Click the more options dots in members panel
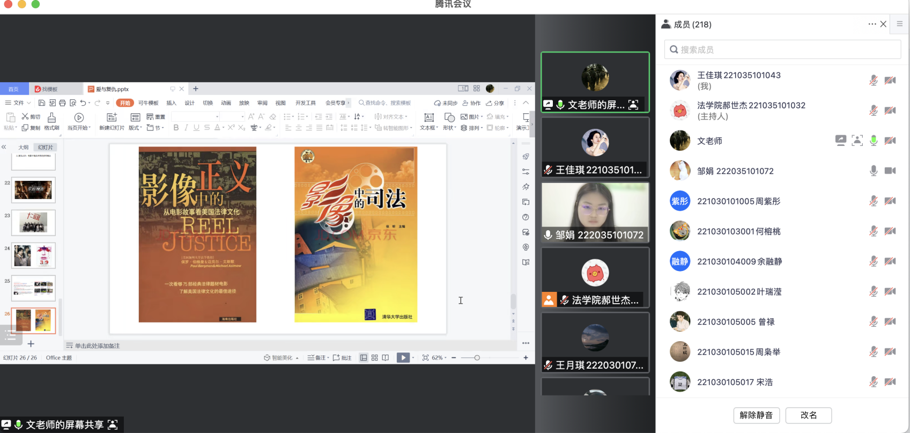This screenshot has height=433, width=910. point(872,24)
